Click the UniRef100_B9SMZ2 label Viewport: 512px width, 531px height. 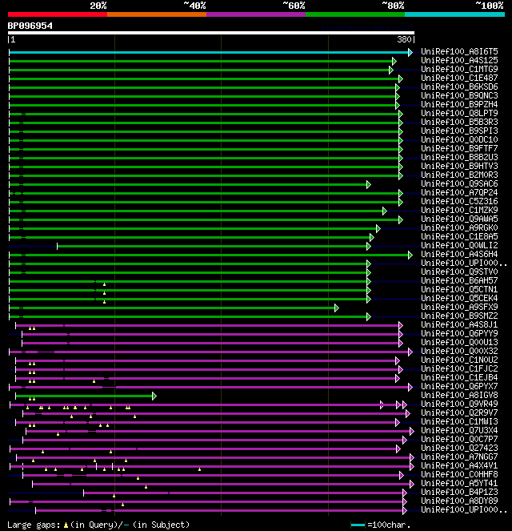click(459, 316)
